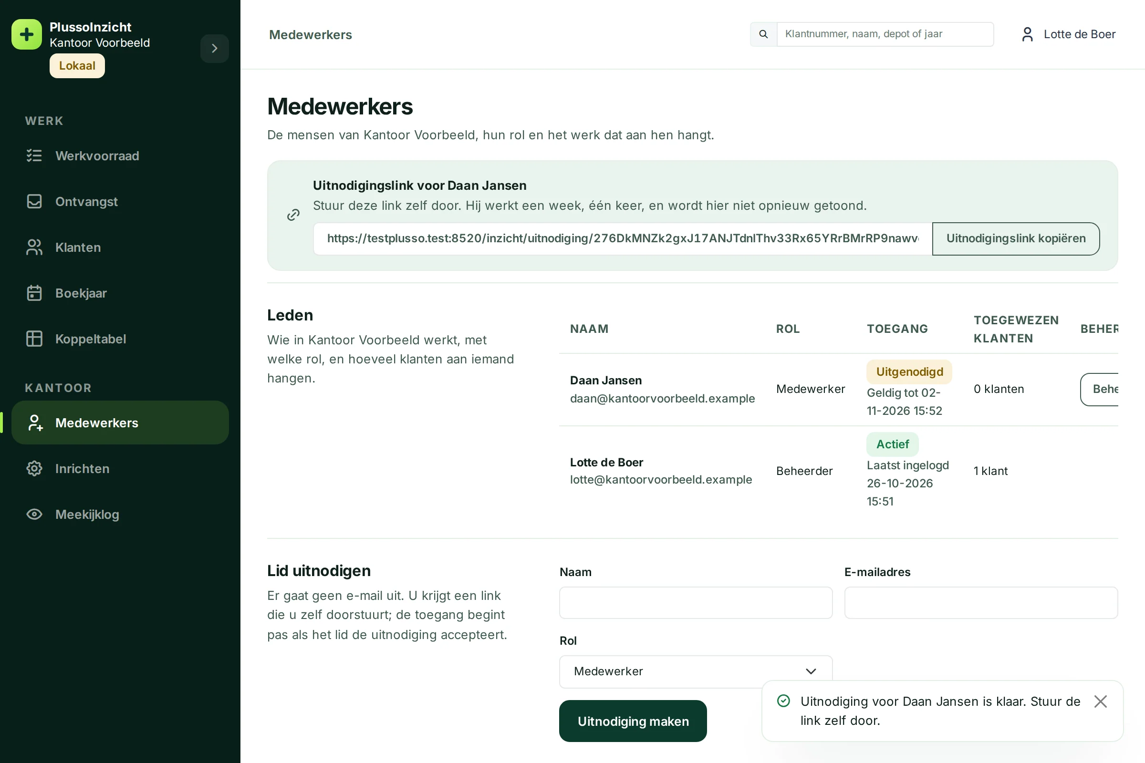Image resolution: width=1145 pixels, height=763 pixels.
Task: Click the Medewerkers user-plus icon
Action: [35, 423]
